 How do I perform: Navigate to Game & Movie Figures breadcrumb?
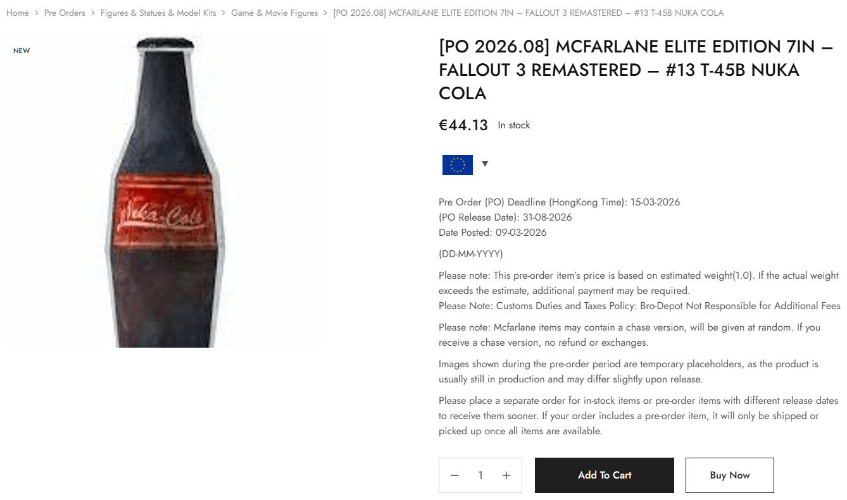pyautogui.click(x=275, y=13)
